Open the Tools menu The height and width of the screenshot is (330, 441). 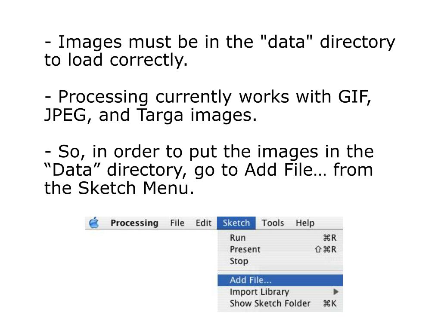pyautogui.click(x=273, y=223)
